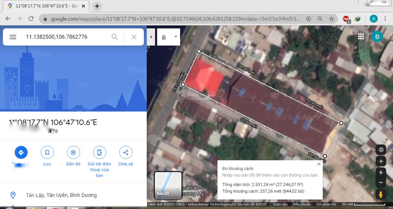Share location via Chia sẻ button
Viewport: 393px width, 209px height.
point(126,152)
